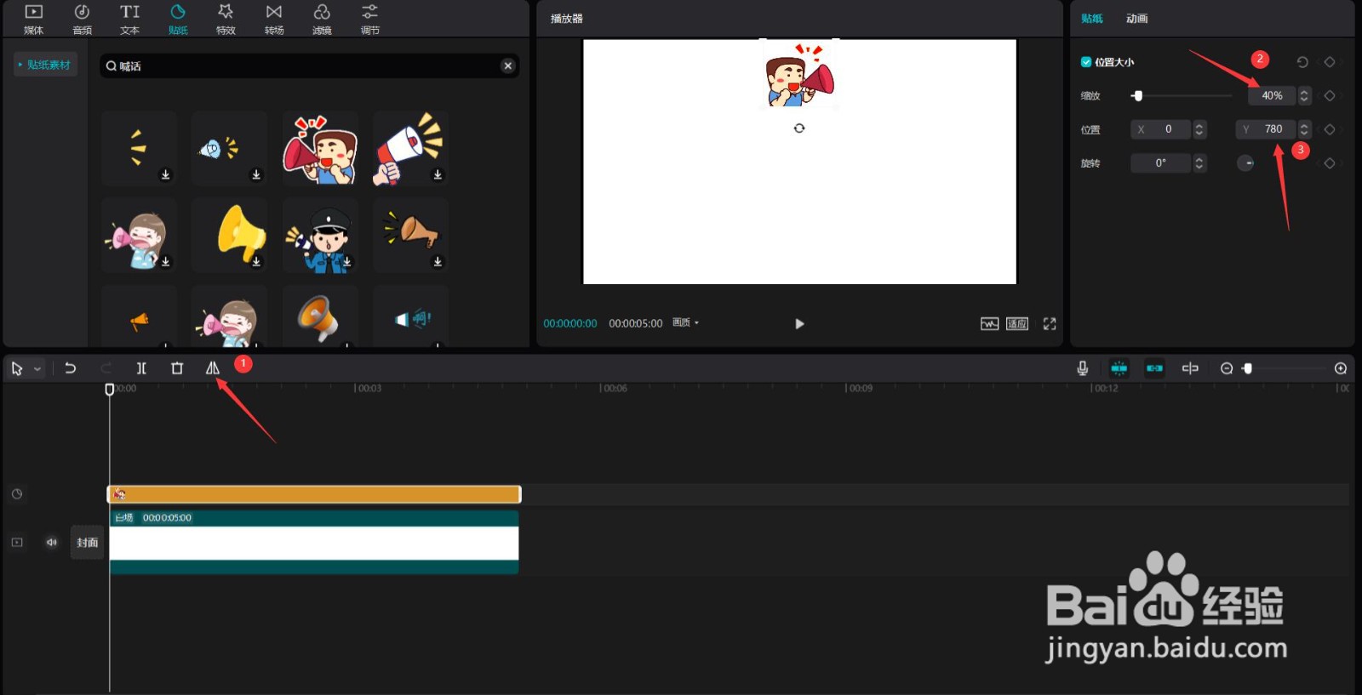Open the pointer tool dropdown arrow
The width and height of the screenshot is (1362, 695).
[37, 369]
